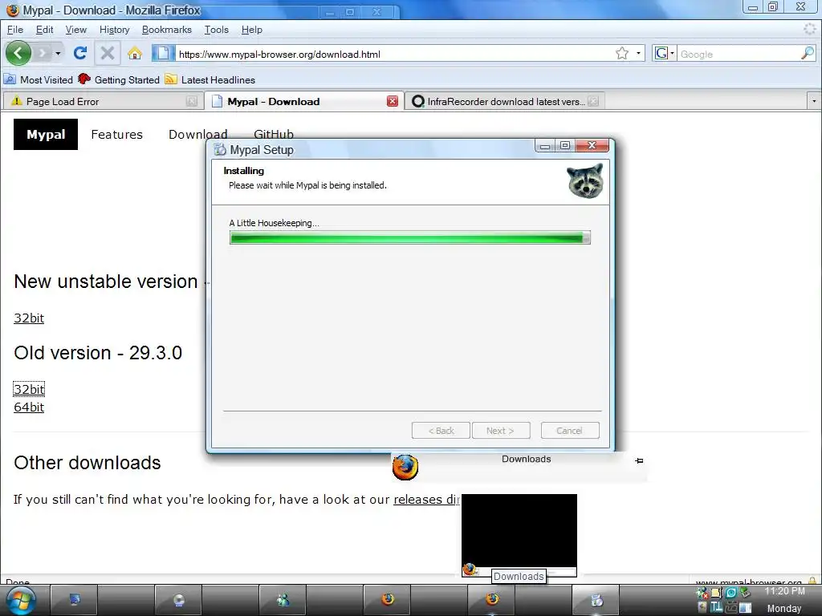Open the Latest Headlines feed

click(x=210, y=79)
